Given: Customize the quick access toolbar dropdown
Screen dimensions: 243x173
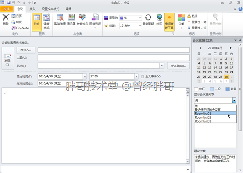Looking at the screenshot, I should pos(35,3).
